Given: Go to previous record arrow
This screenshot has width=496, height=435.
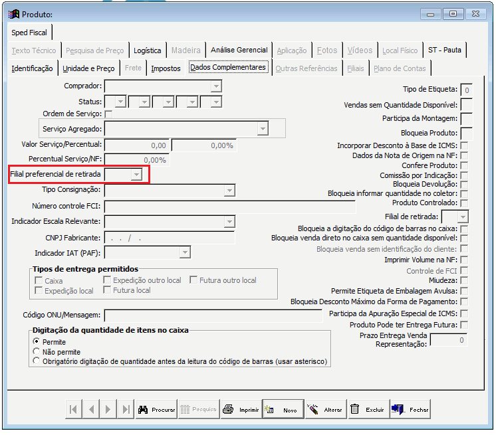Looking at the screenshot, I should pos(91,409).
